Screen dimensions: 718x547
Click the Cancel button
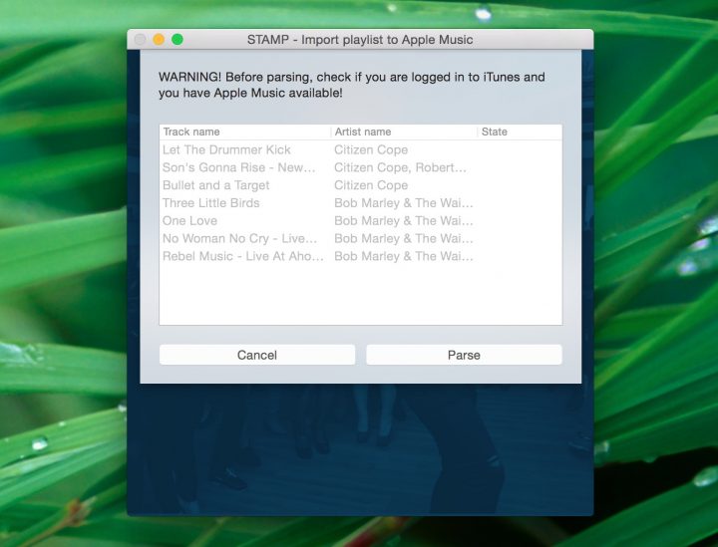257,355
